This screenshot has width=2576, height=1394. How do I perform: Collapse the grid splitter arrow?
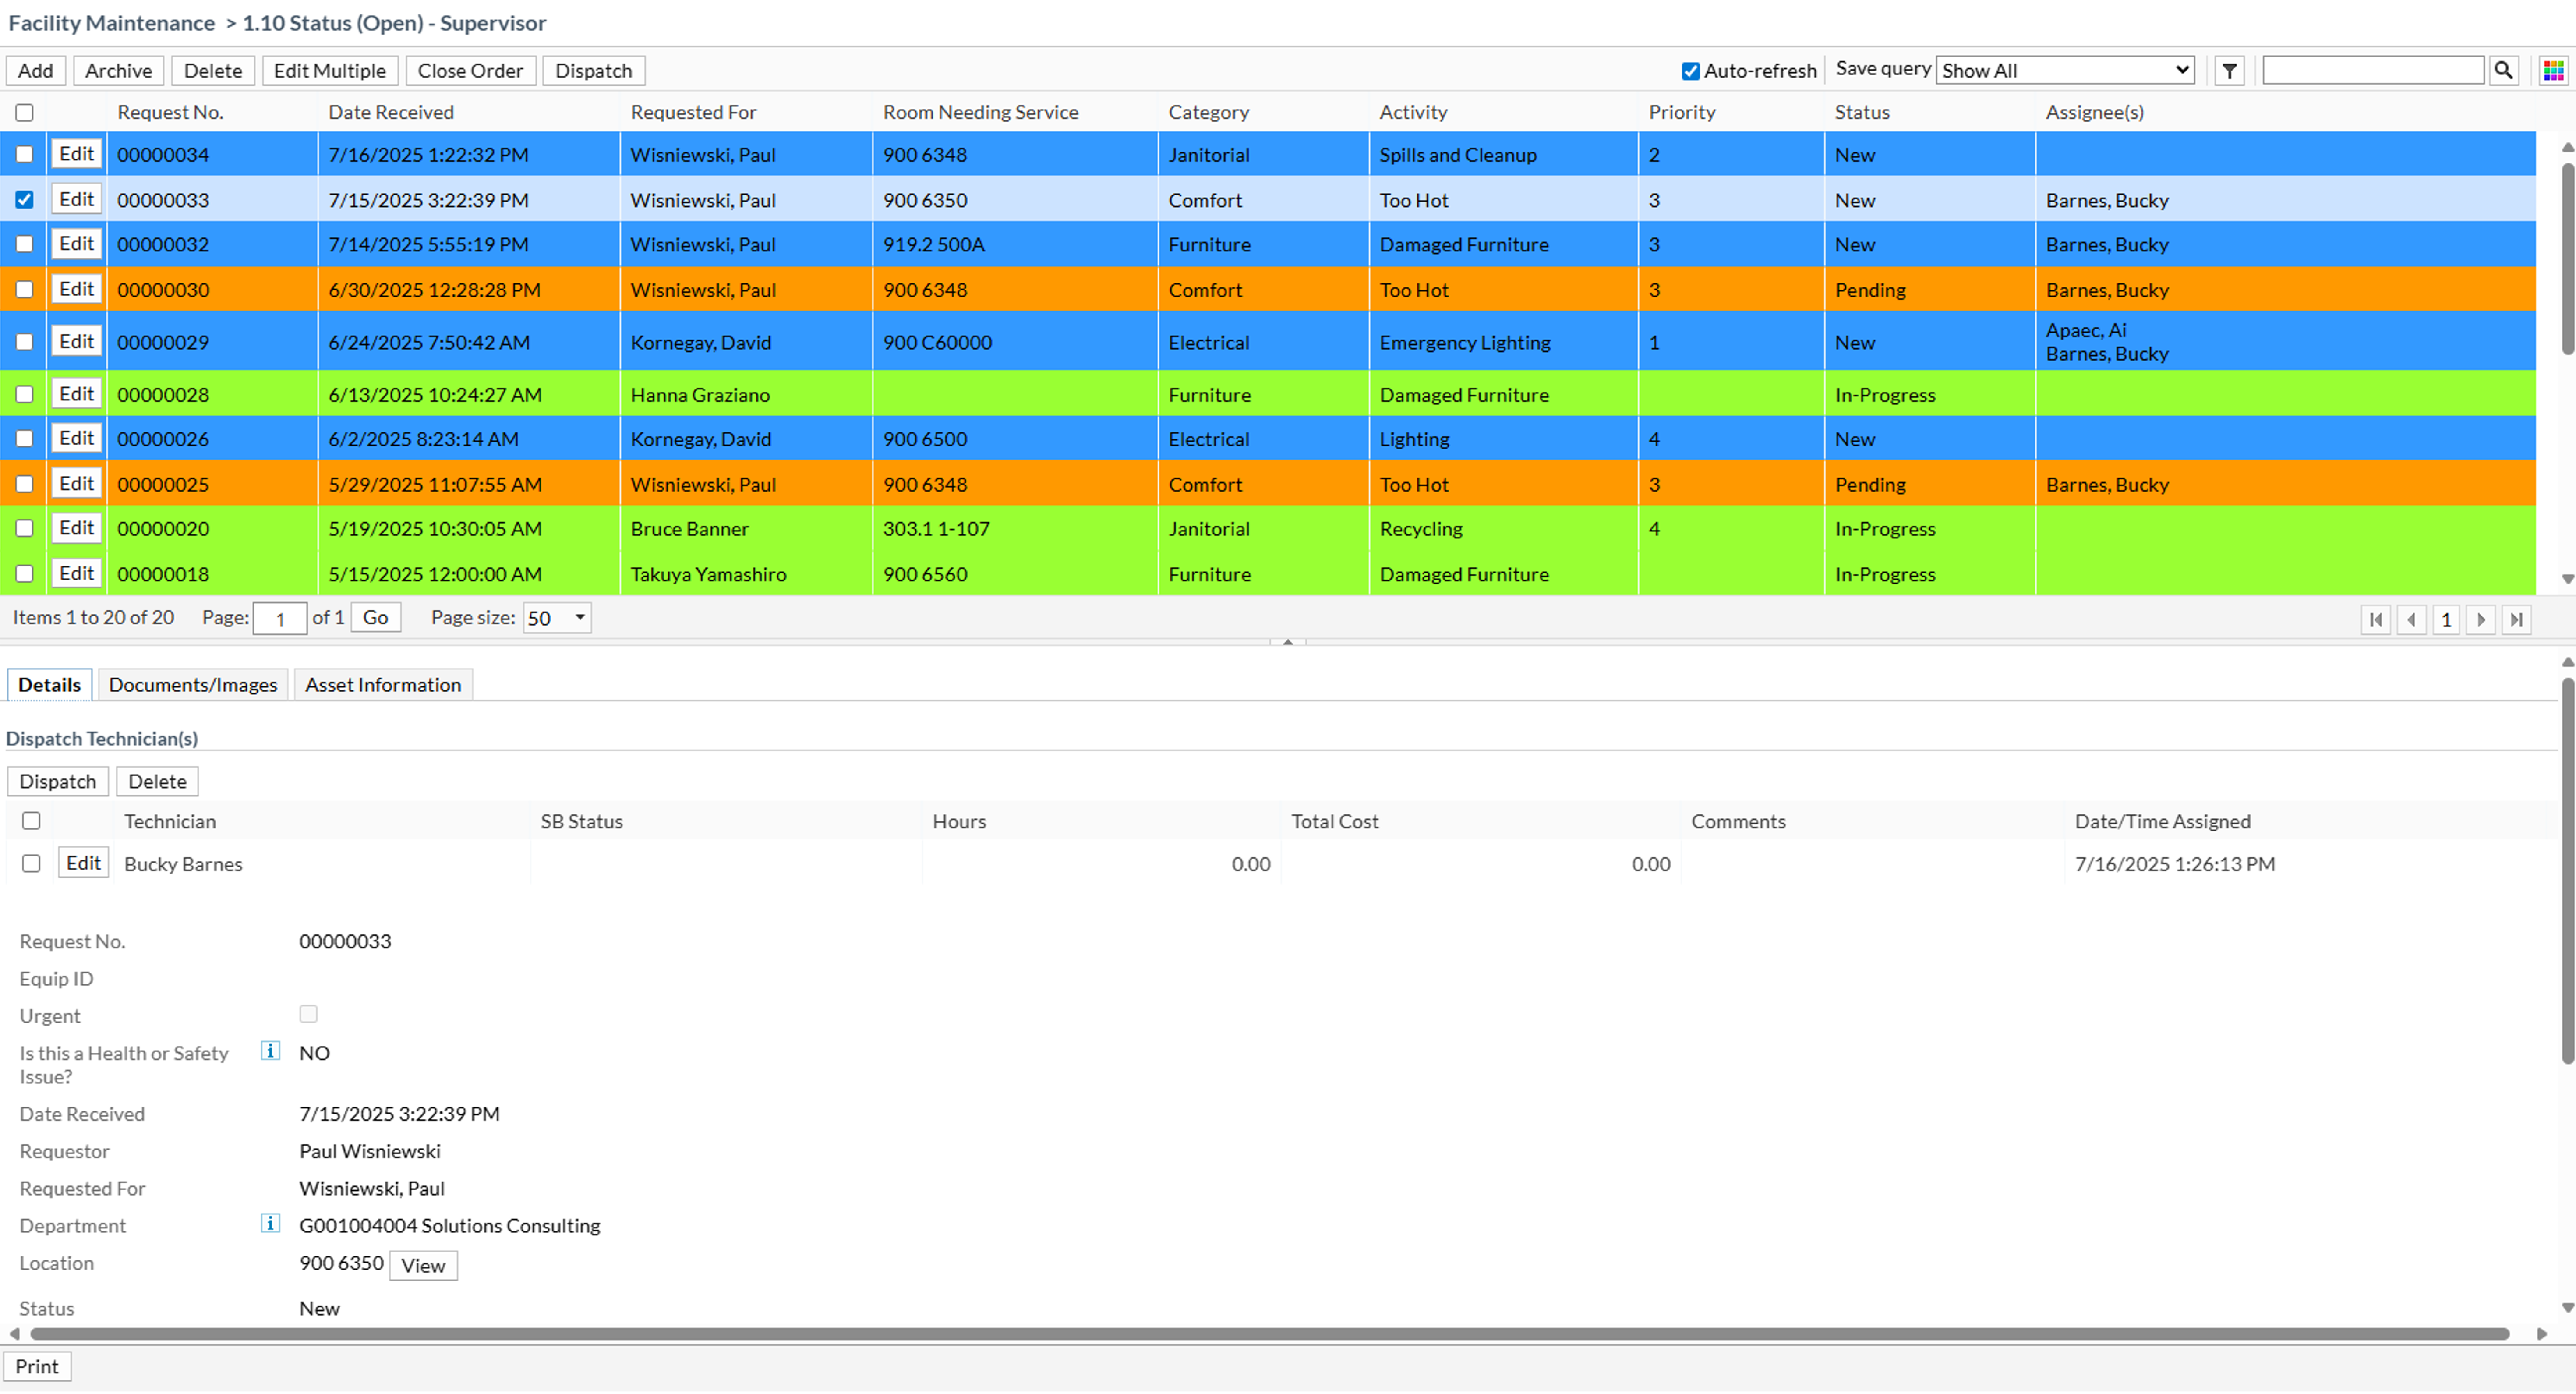pos(1288,642)
